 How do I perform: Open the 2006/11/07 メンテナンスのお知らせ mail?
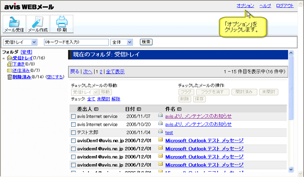[x=198, y=116]
